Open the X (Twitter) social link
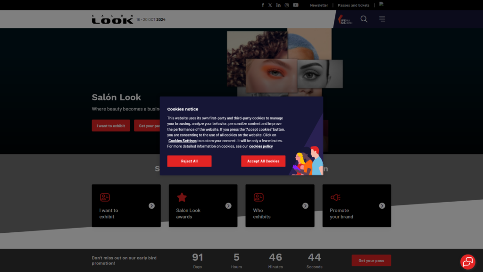The image size is (483, 272). tap(270, 5)
